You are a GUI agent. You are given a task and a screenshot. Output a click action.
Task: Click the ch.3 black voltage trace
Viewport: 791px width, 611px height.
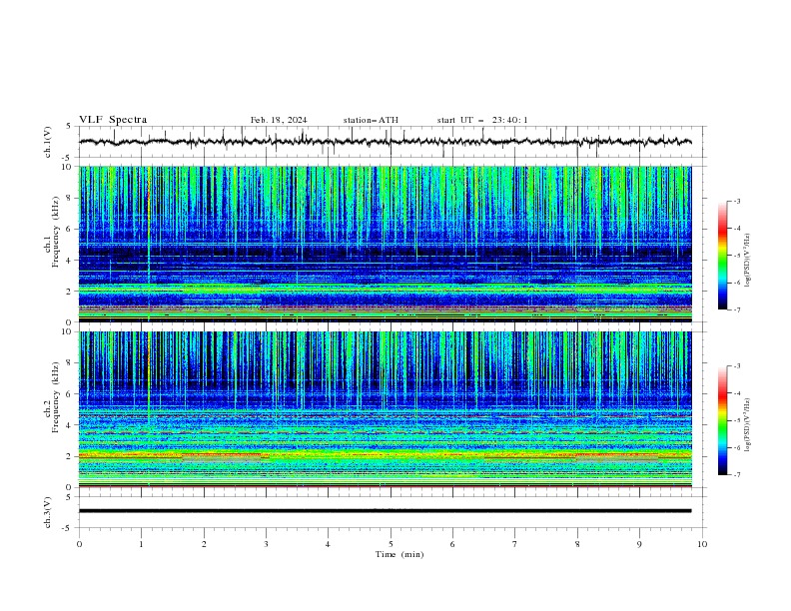pyautogui.click(x=386, y=511)
